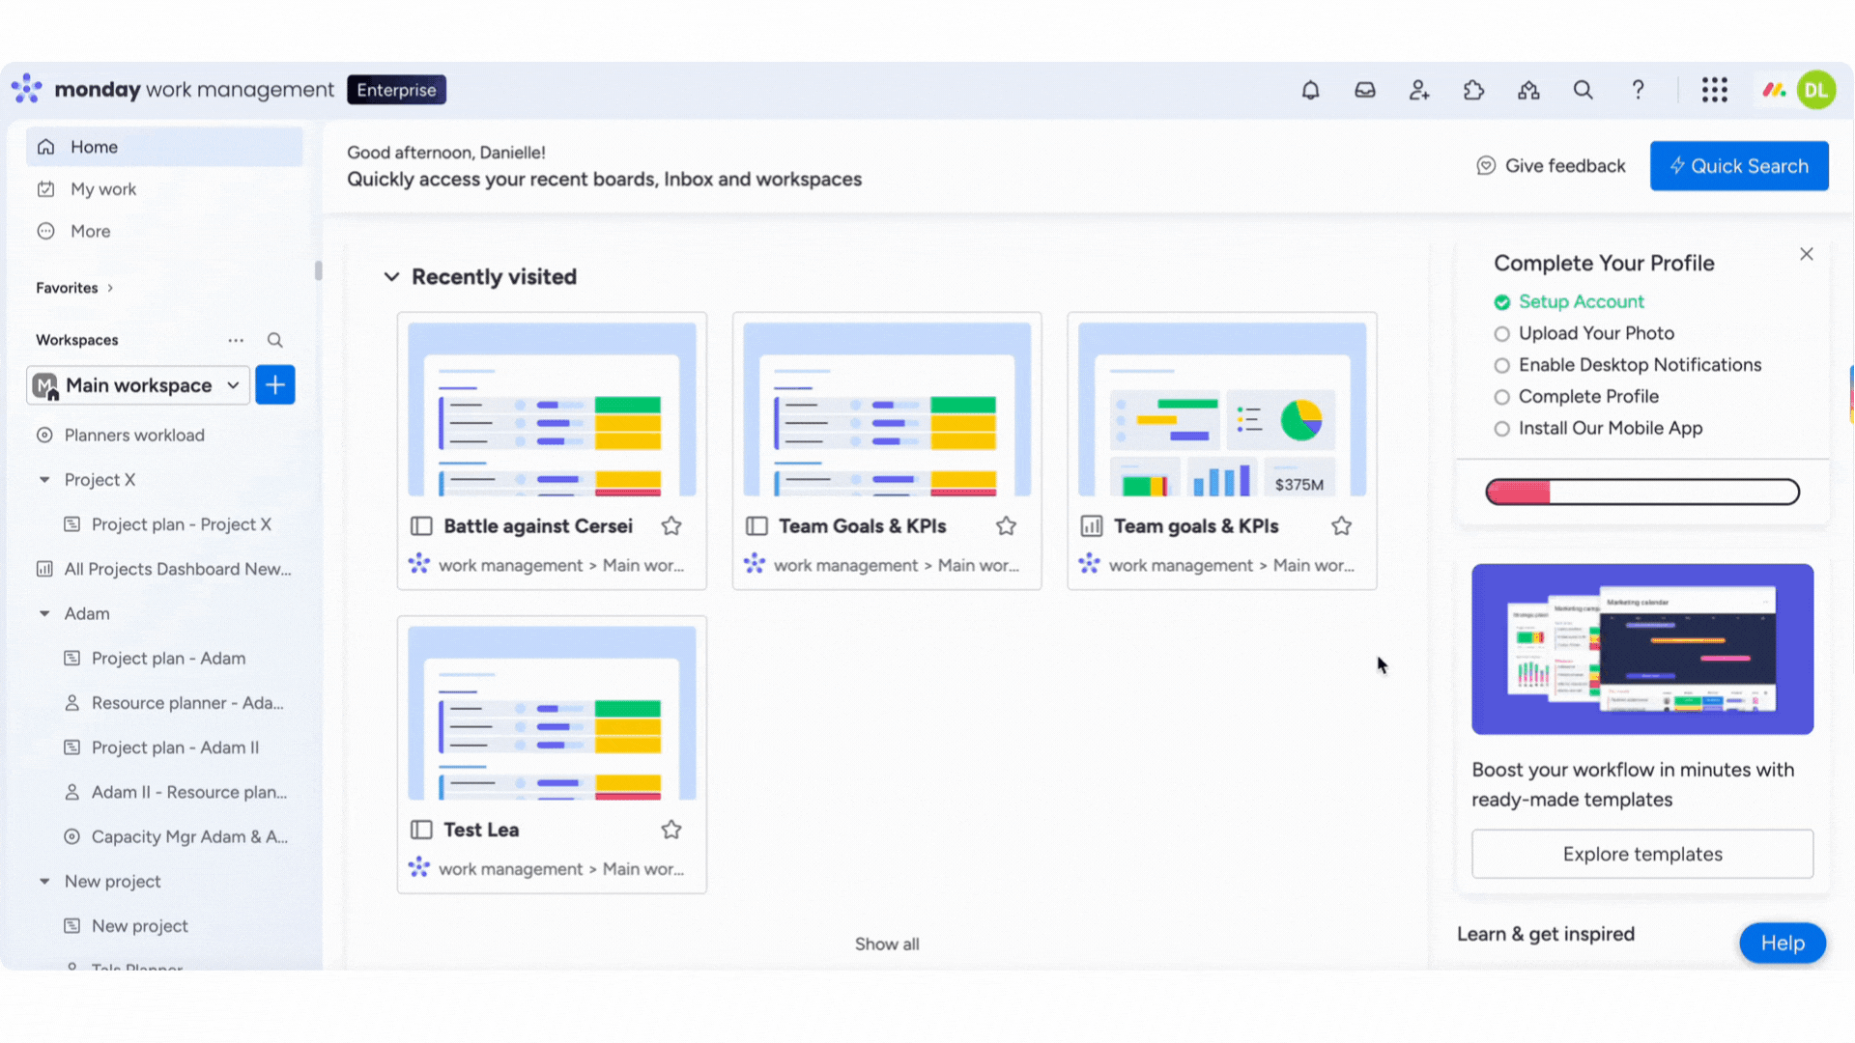Image resolution: width=1855 pixels, height=1043 pixels.
Task: Open the products switcher grid icon
Action: pos(1715,90)
